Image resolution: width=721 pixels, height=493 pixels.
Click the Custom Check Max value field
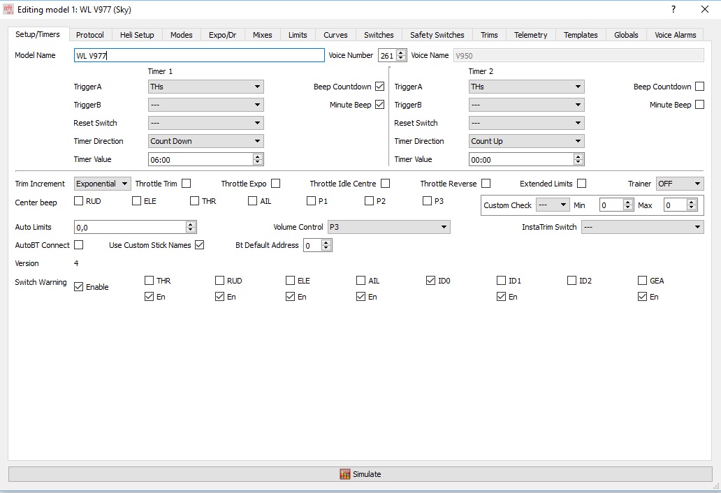[680, 205]
